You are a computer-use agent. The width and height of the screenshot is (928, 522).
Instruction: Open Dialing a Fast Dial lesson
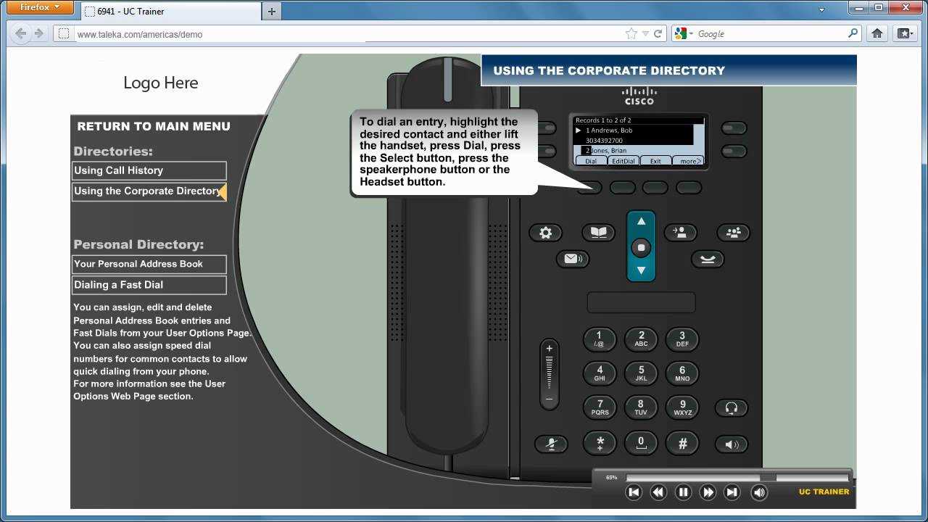point(149,285)
